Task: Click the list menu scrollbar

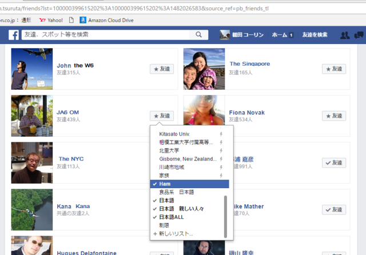Action: pyautogui.click(x=225, y=217)
